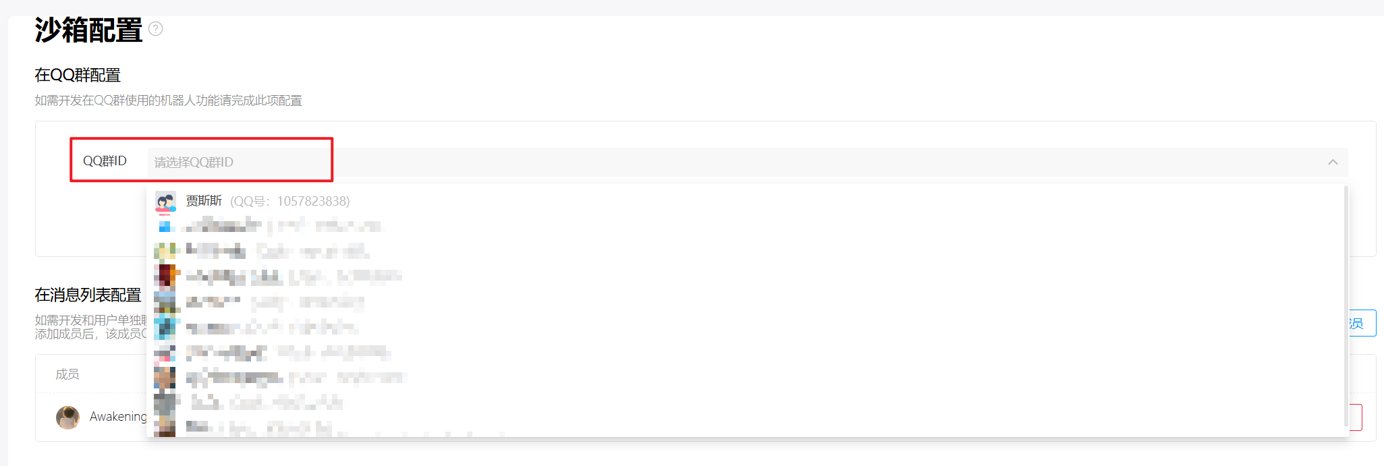This screenshot has width=1384, height=466.
Task: Open the help icon beside 沙箱配置
Action: point(156,29)
